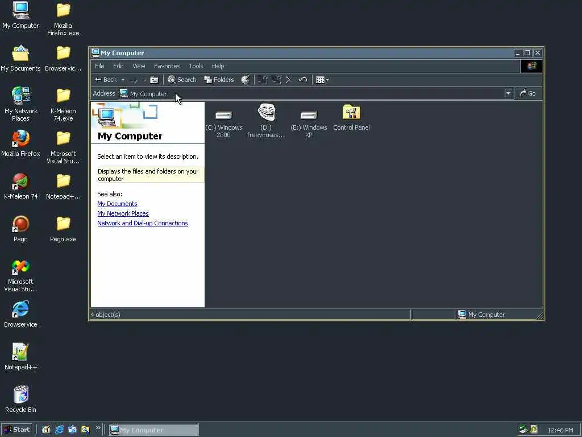Click the Go button
Viewport: 582px width, 437px height.
click(528, 93)
